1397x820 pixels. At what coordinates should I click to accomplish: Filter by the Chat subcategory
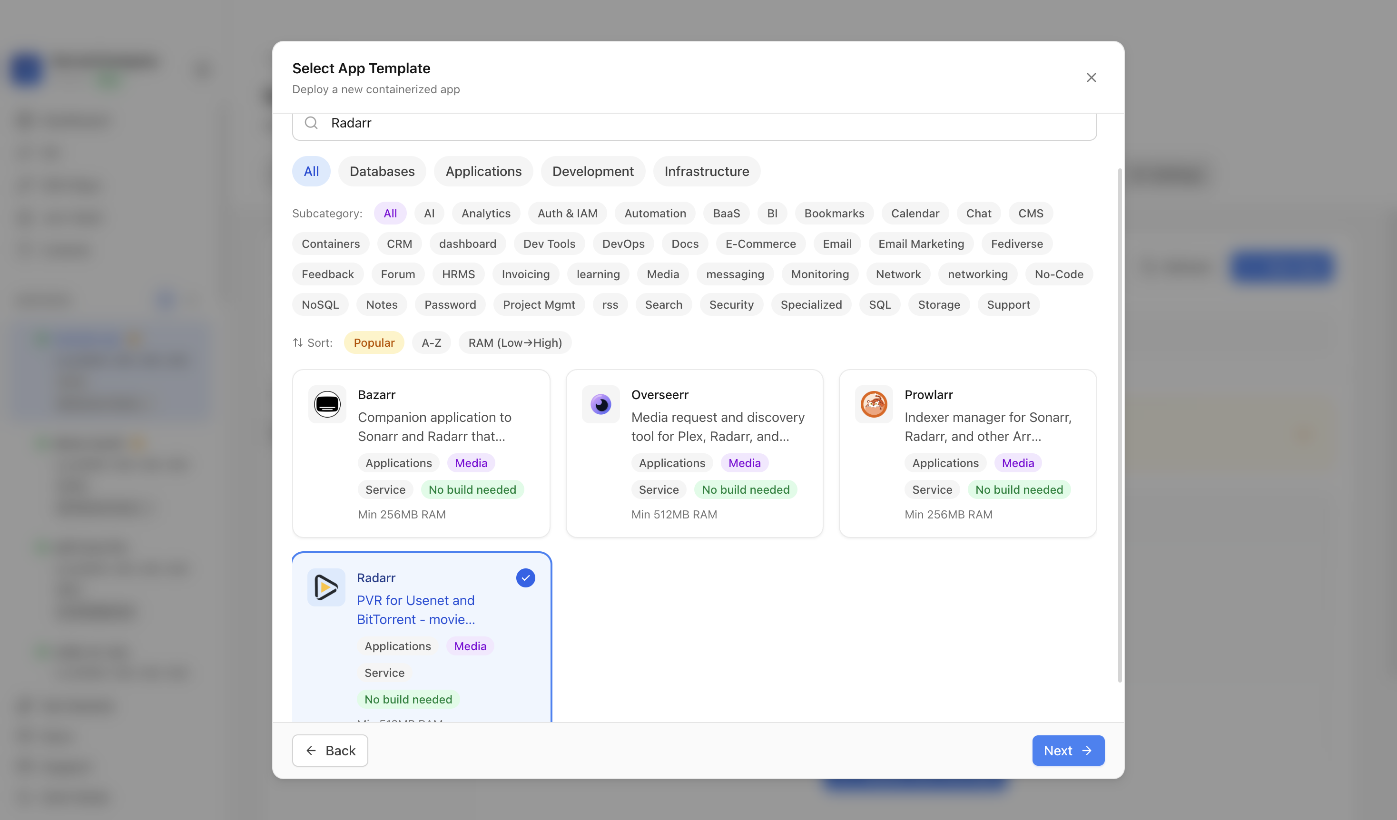[978, 213]
